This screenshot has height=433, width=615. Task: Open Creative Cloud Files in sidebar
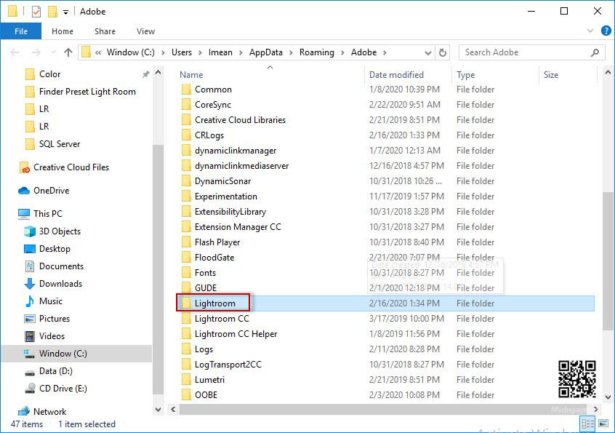(x=71, y=167)
